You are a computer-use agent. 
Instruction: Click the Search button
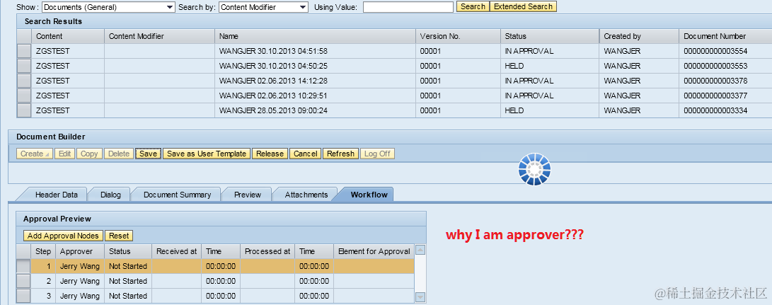coord(473,7)
